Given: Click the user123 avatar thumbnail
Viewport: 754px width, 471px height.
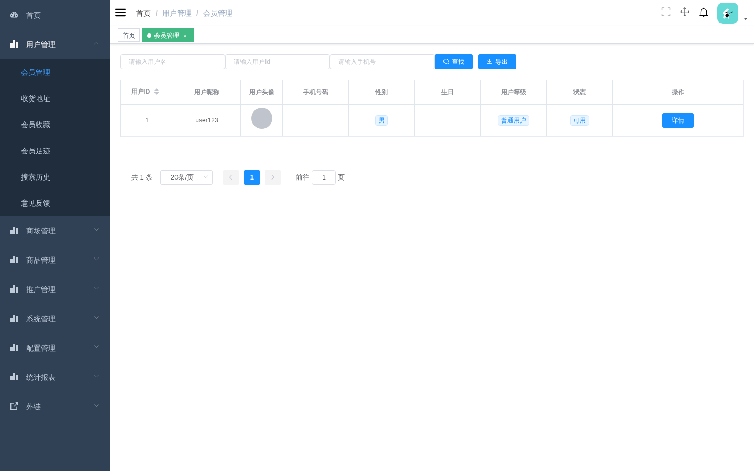Looking at the screenshot, I should (262, 118).
